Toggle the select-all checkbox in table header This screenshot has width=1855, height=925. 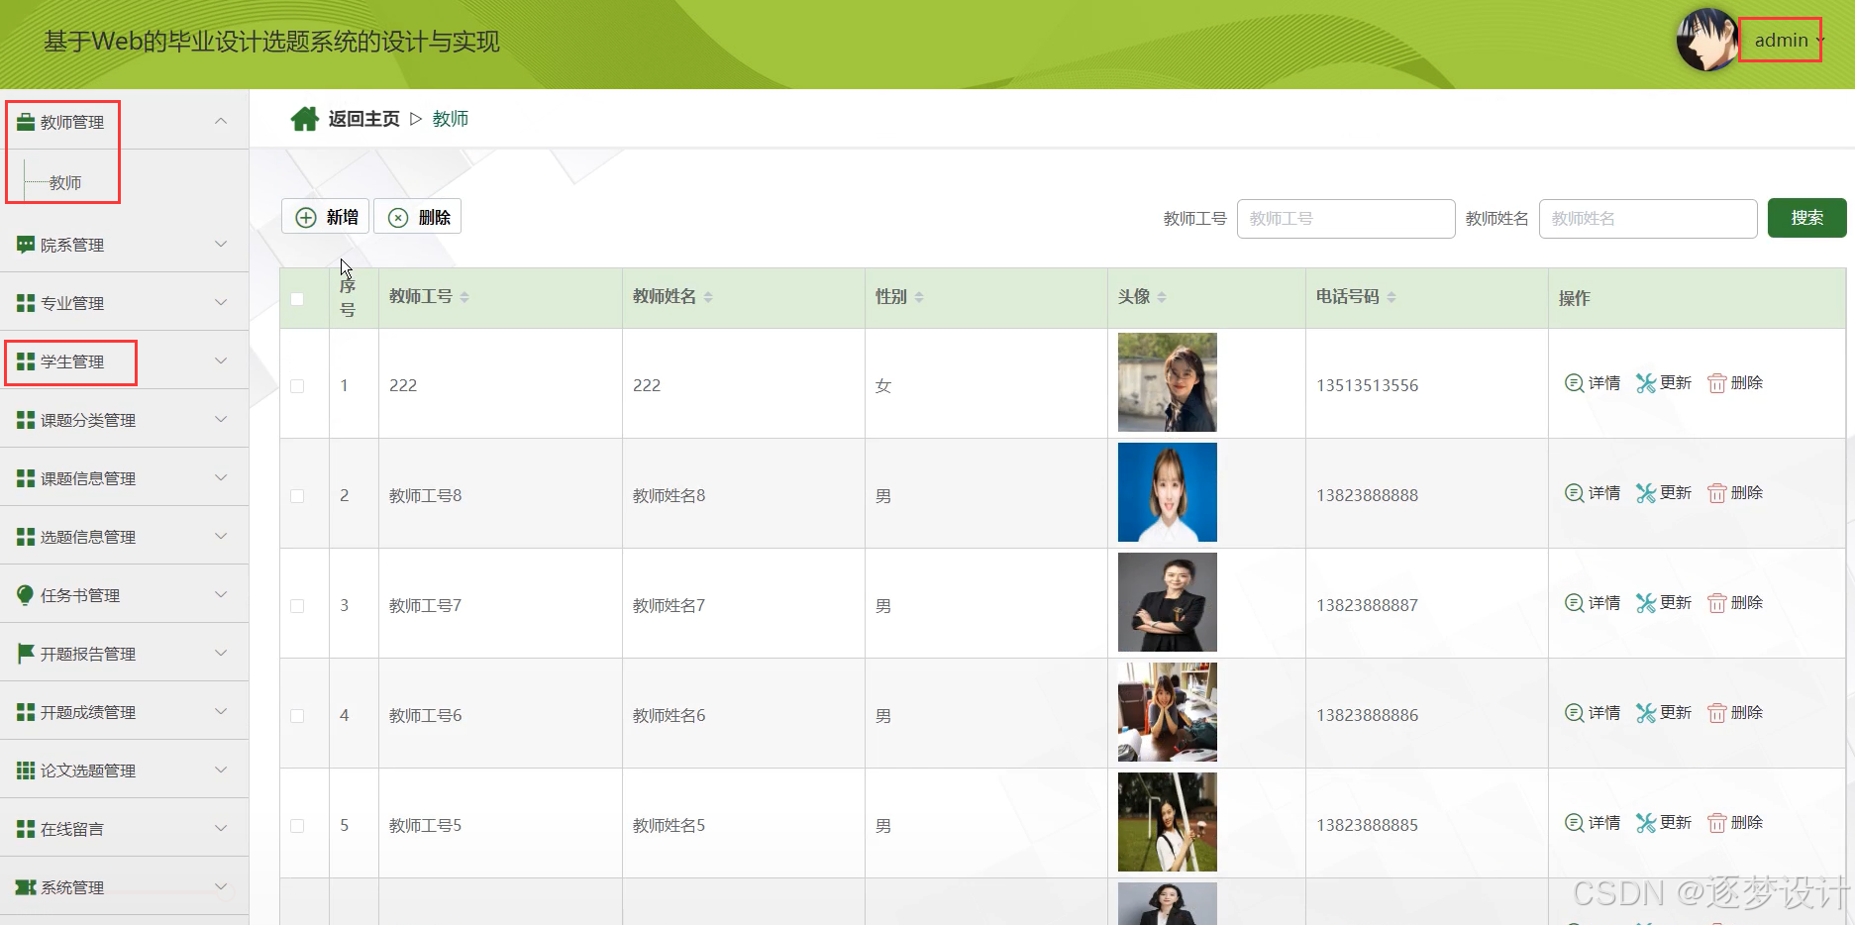pyautogui.click(x=297, y=299)
